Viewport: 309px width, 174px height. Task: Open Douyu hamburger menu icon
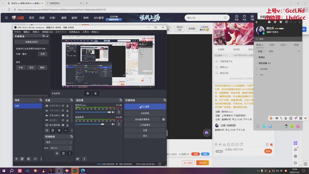(x=6, y=18)
